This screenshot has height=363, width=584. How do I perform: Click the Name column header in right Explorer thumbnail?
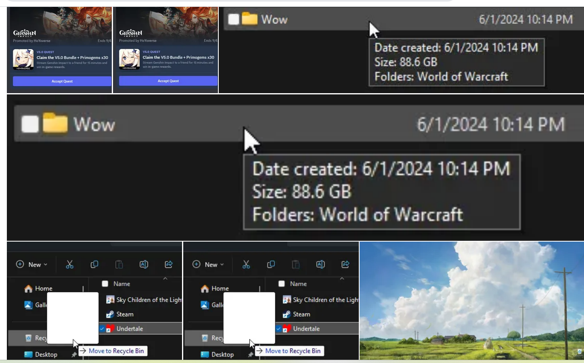click(298, 284)
